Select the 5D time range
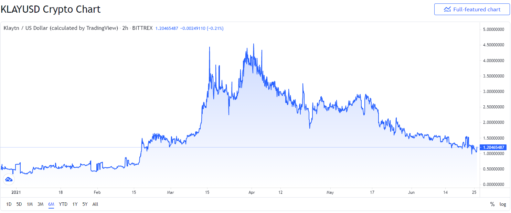 click(19, 204)
